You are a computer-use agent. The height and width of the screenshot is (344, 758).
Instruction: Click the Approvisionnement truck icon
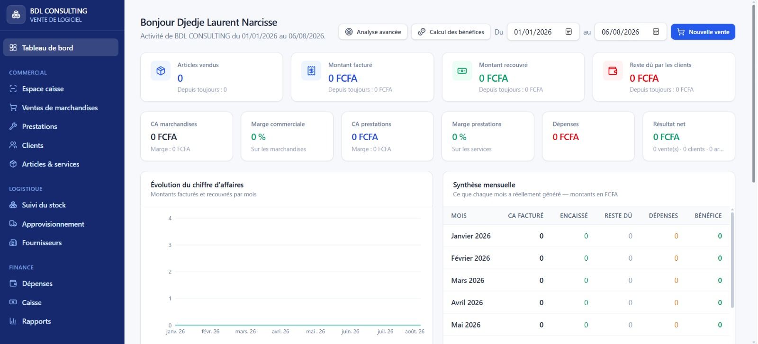click(13, 224)
